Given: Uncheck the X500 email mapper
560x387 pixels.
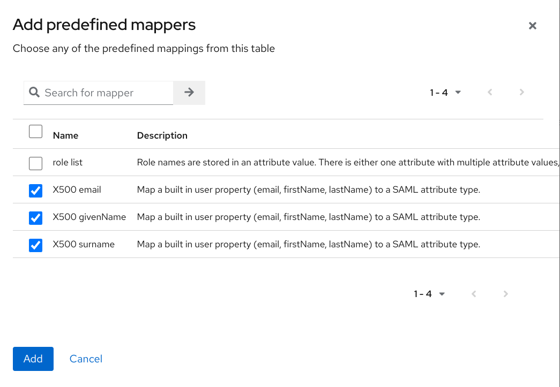Looking at the screenshot, I should 35,191.
